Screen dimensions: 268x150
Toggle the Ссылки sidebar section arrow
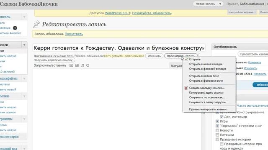pyautogui.click(x=24, y=96)
